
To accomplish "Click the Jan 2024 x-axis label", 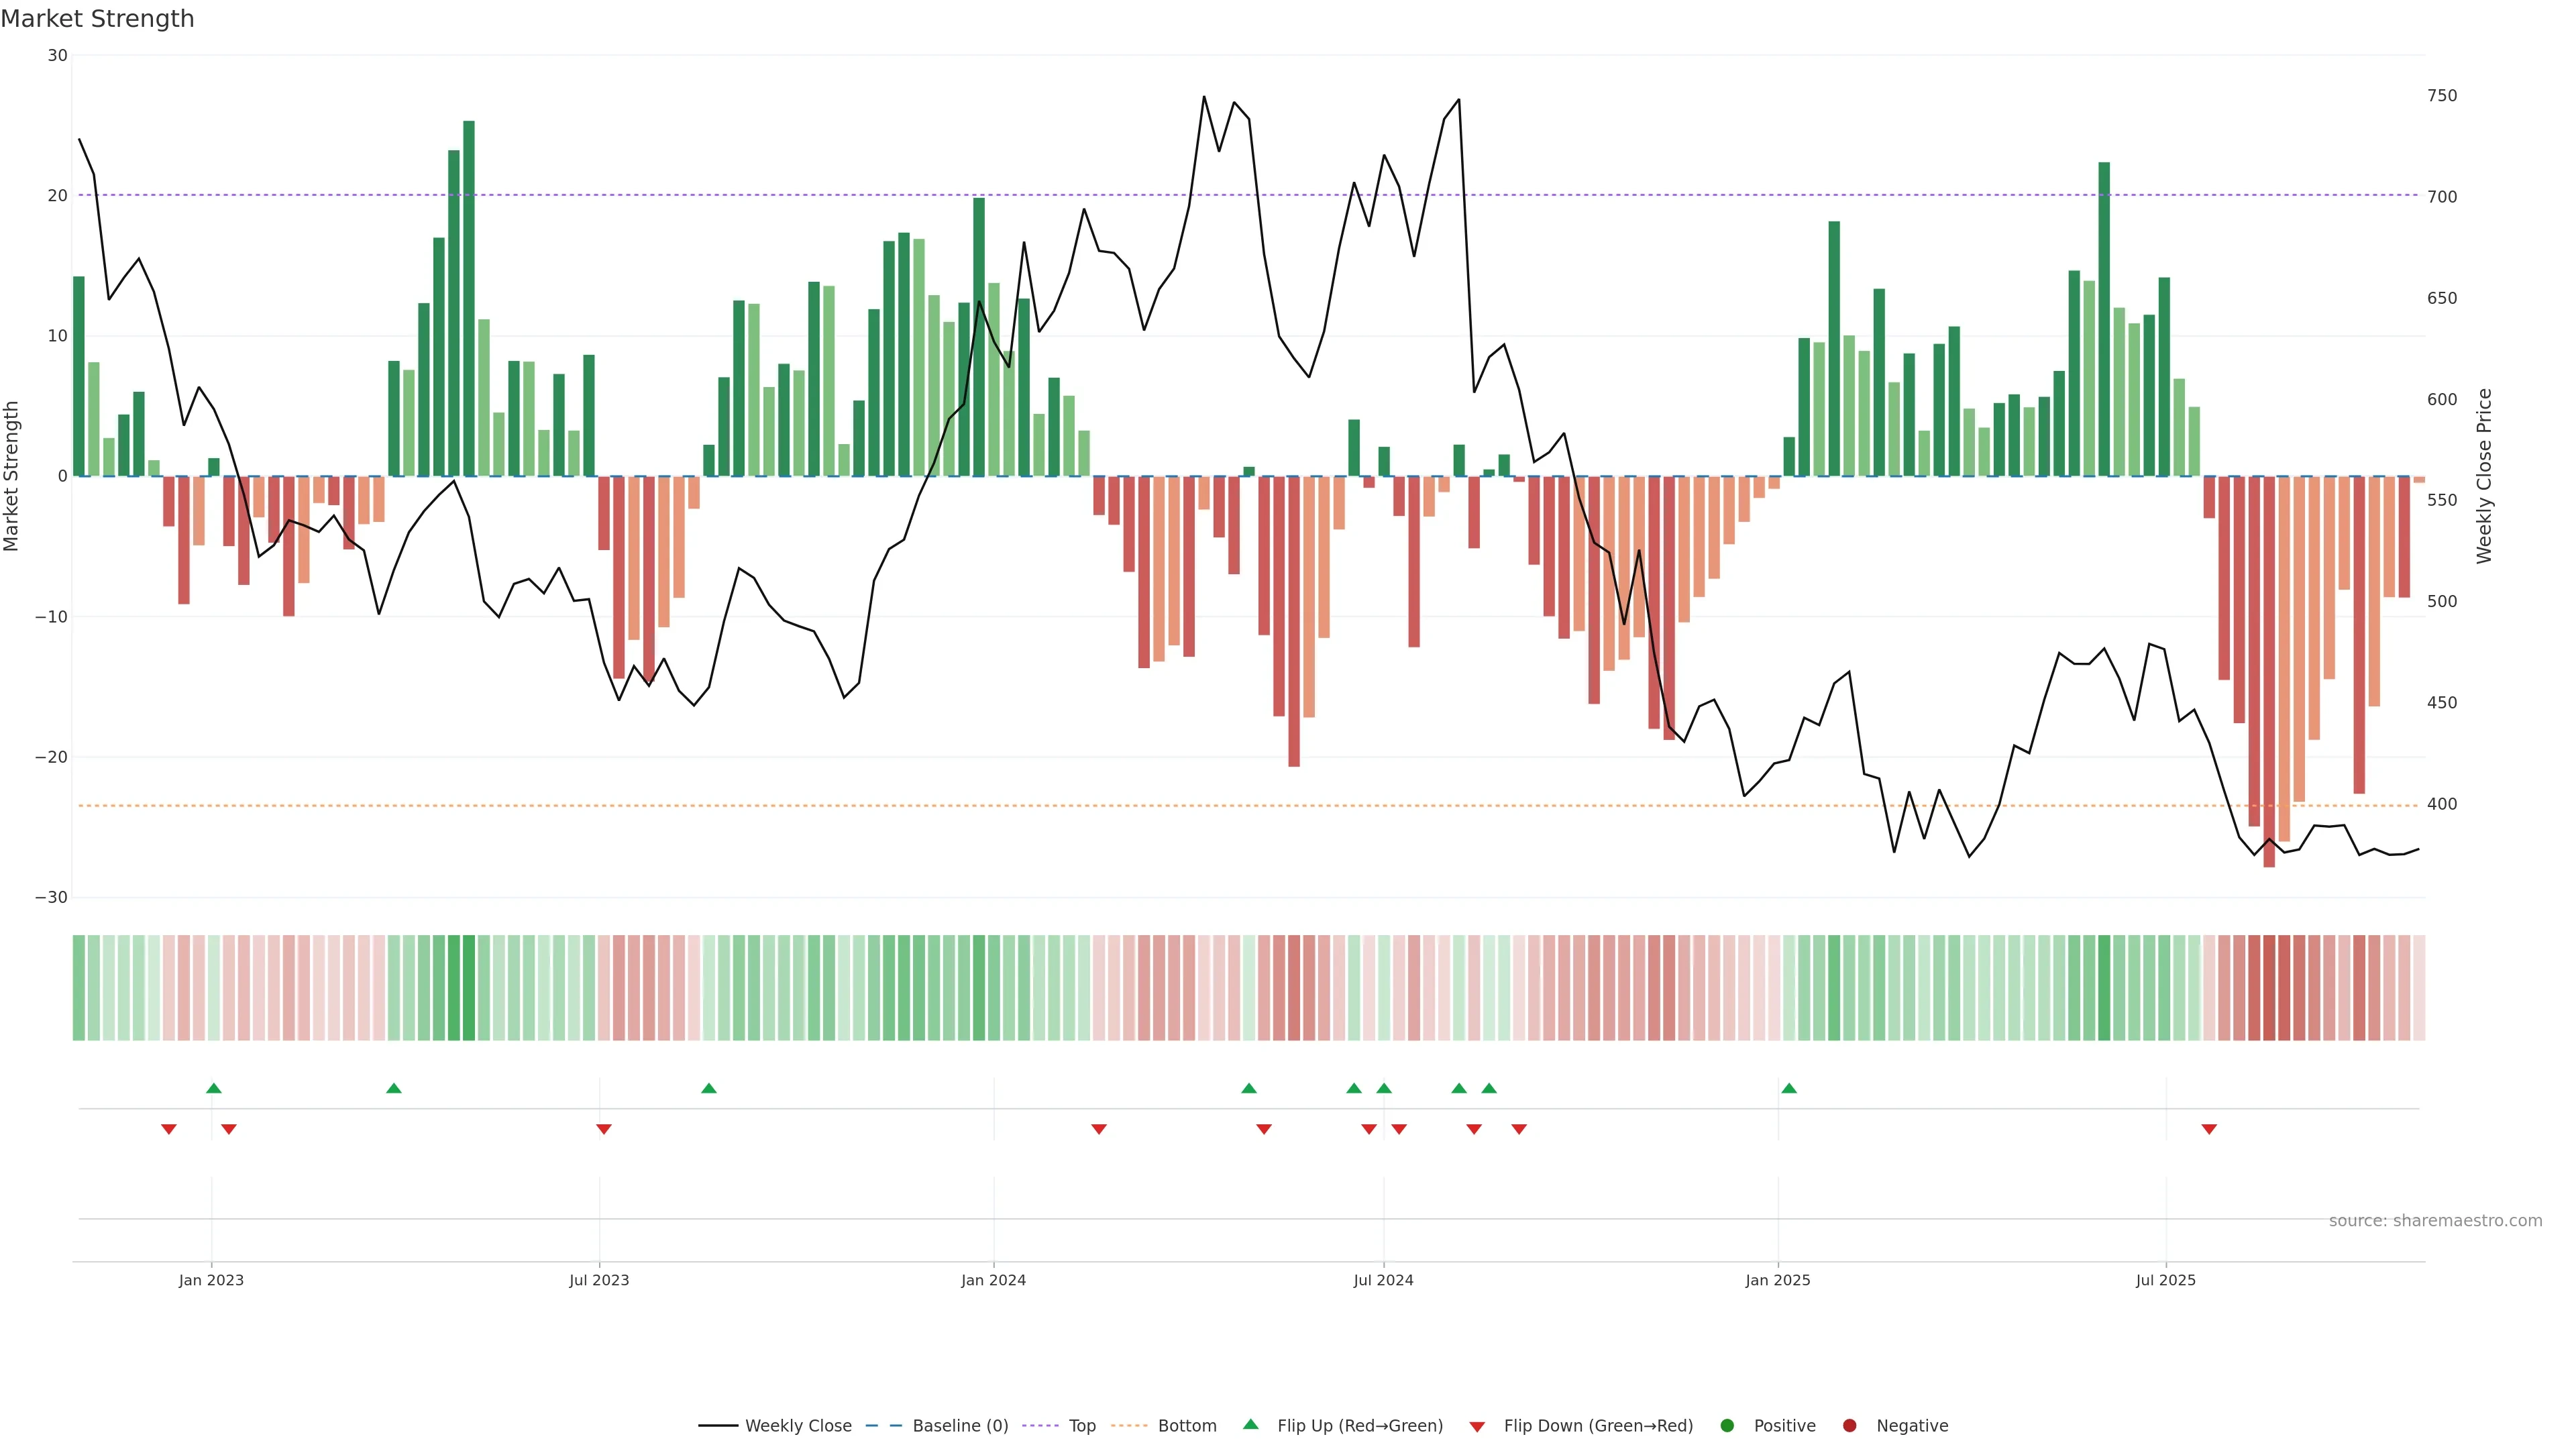I will pyautogui.click(x=993, y=1280).
